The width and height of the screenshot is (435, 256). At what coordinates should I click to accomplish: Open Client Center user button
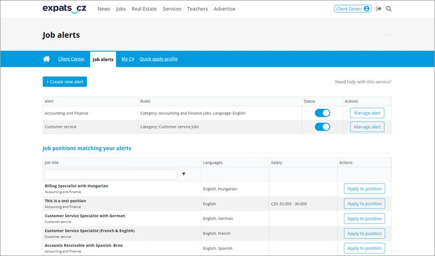(x=353, y=9)
